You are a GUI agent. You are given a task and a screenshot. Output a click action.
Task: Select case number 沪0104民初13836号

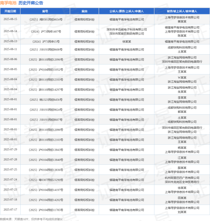pos(46,170)
